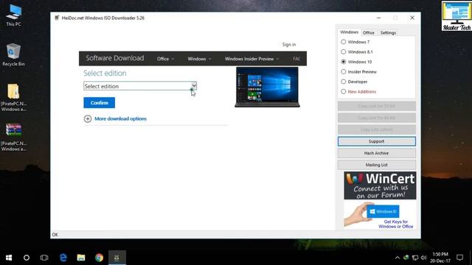Open network status tray icon
The height and width of the screenshot is (265, 472).
tap(415, 258)
